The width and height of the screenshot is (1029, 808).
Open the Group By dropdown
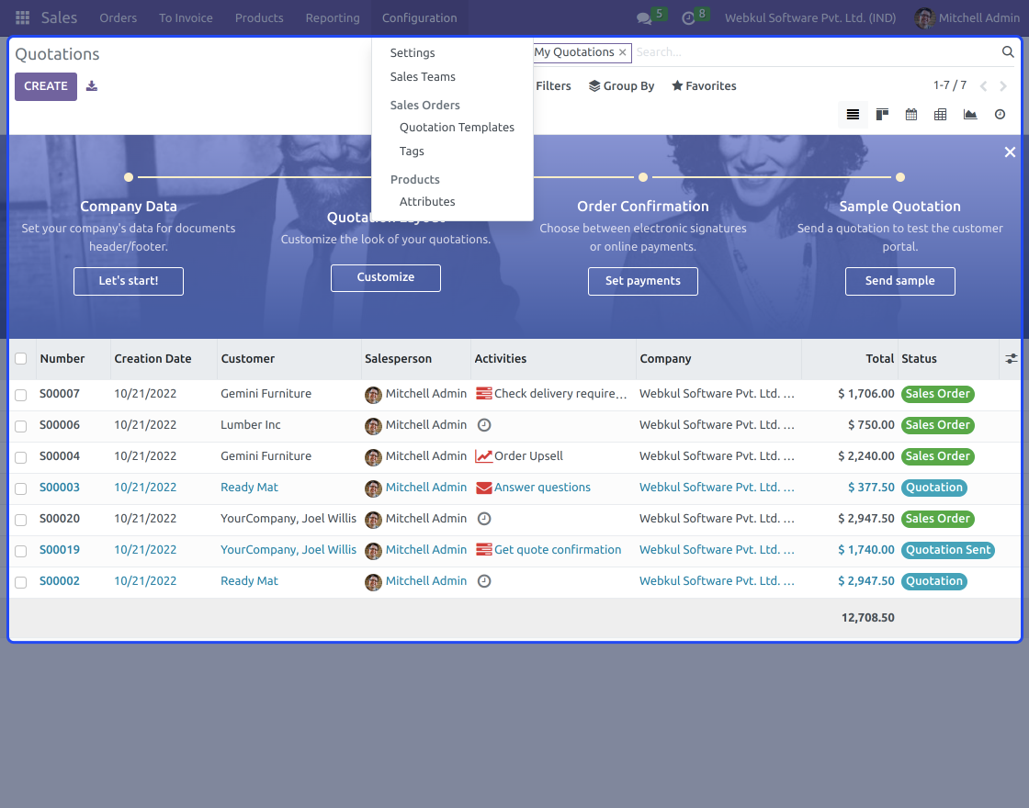(621, 86)
